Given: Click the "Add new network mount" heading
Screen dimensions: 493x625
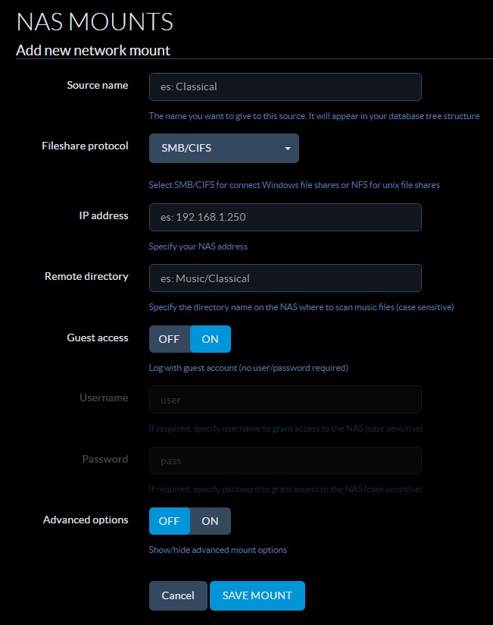Looking at the screenshot, I should (x=93, y=51).
